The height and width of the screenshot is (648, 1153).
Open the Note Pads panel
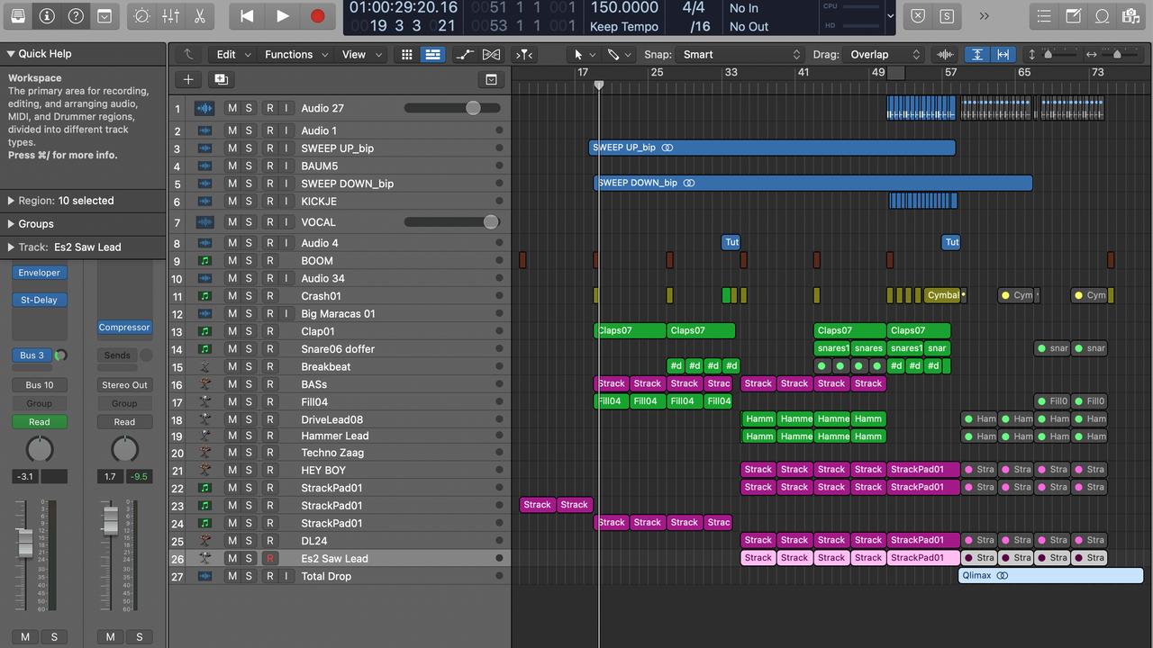[1073, 16]
